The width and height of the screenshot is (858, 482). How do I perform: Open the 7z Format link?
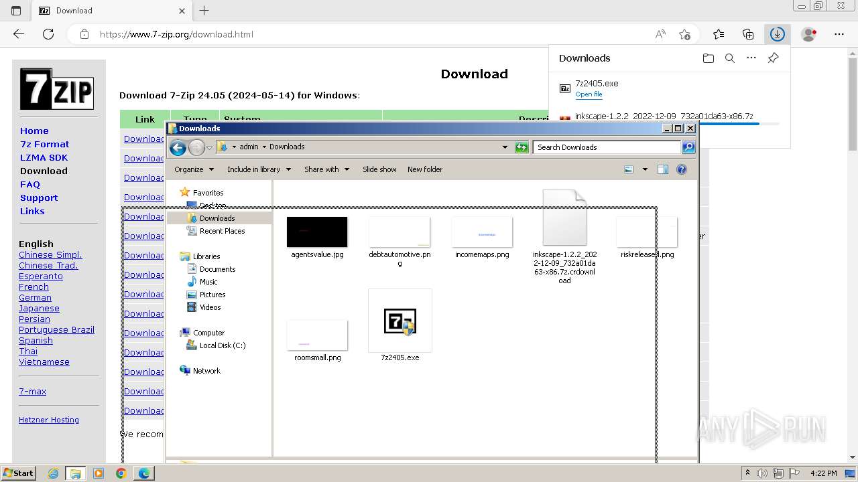pos(45,144)
